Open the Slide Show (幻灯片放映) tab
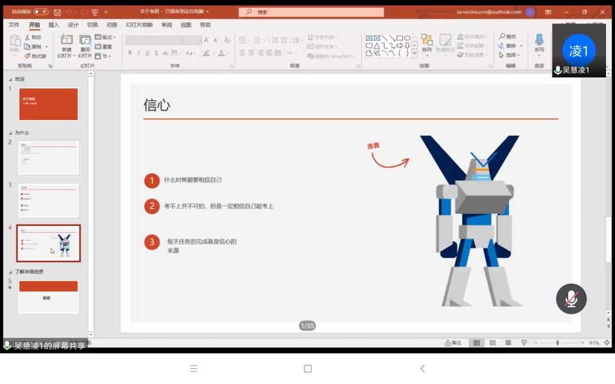The height and width of the screenshot is (384, 615). (139, 25)
